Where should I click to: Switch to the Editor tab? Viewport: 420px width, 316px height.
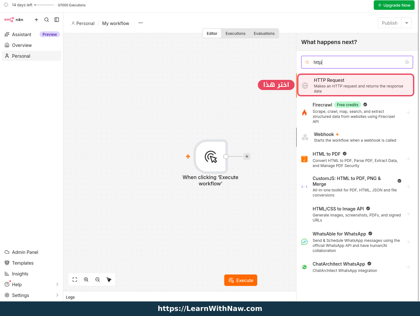(x=212, y=33)
